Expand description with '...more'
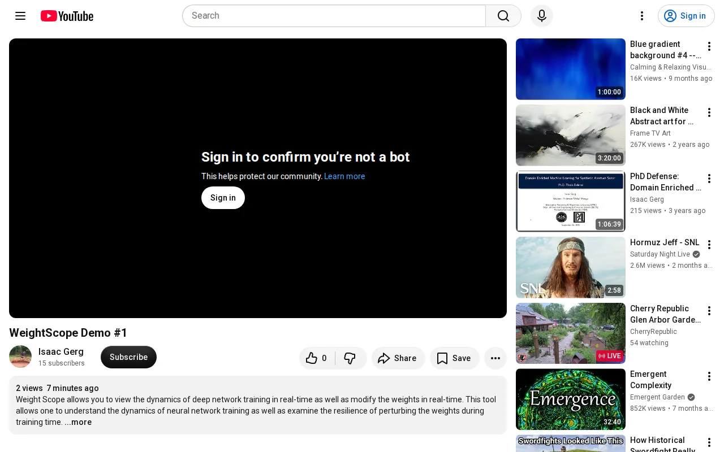Screen dimensions: 724x452 click(x=78, y=422)
